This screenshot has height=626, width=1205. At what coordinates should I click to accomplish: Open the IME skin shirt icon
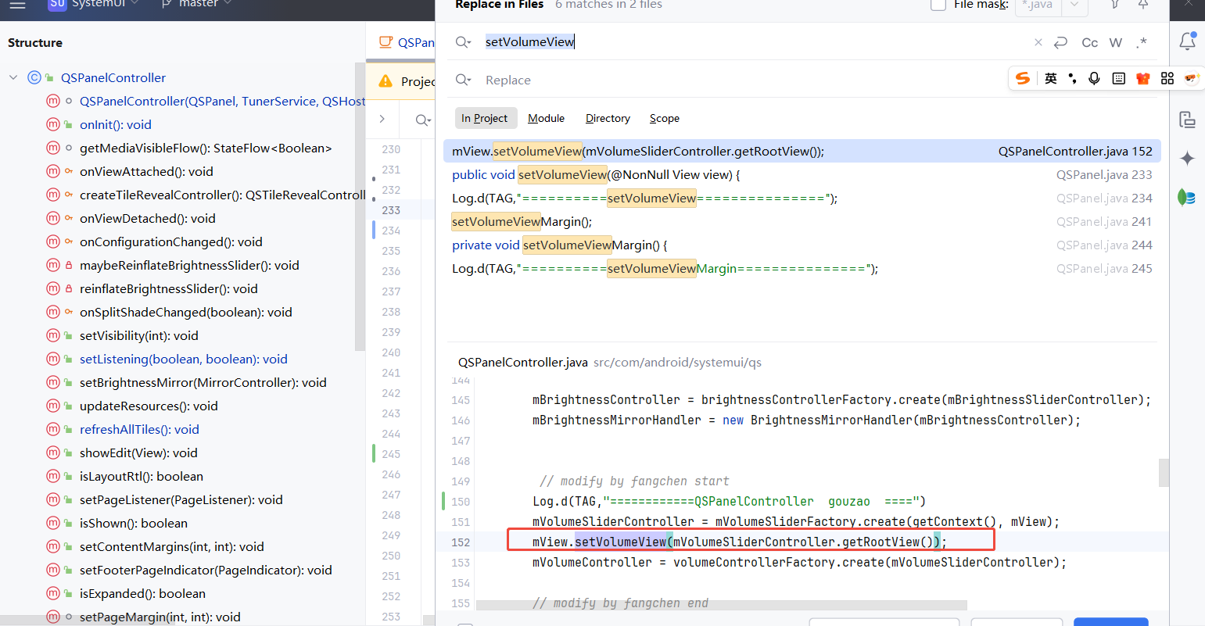coord(1143,78)
